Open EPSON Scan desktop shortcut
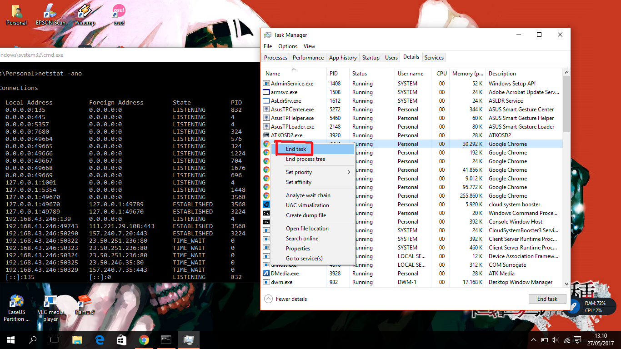Viewport: 621px width, 349px height. pyautogui.click(x=50, y=15)
